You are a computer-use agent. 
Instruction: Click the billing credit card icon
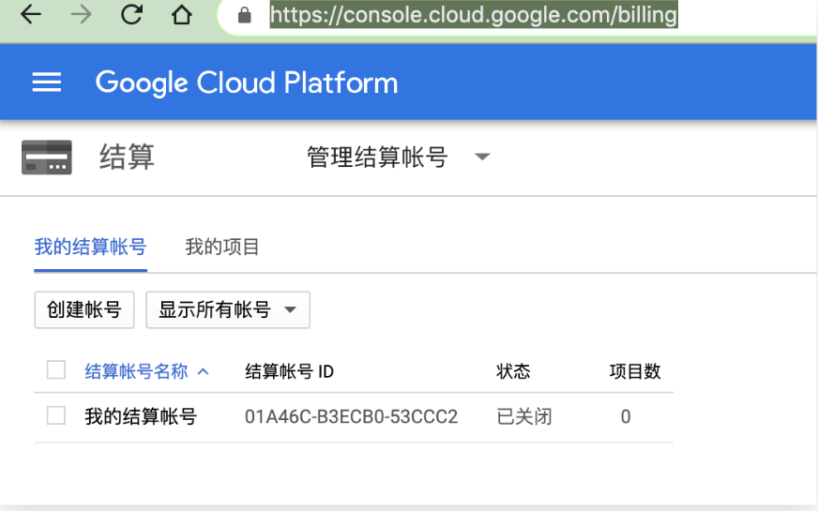[47, 157]
